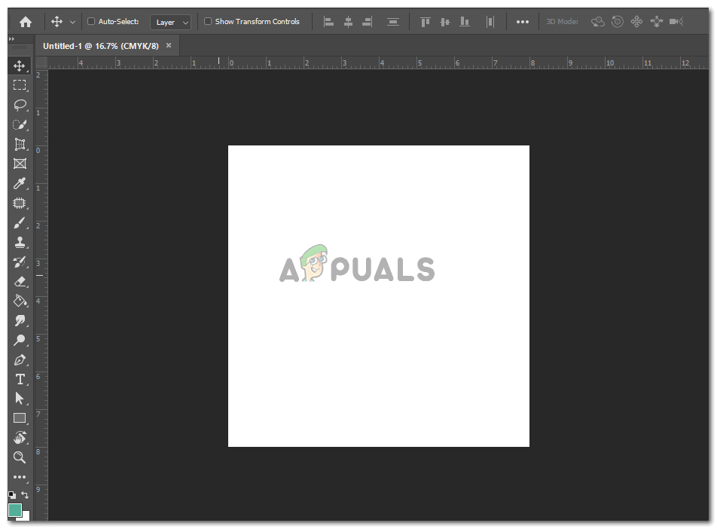Select the Move tool in the toolbar
This screenshot has width=717, height=529.
[x=20, y=66]
